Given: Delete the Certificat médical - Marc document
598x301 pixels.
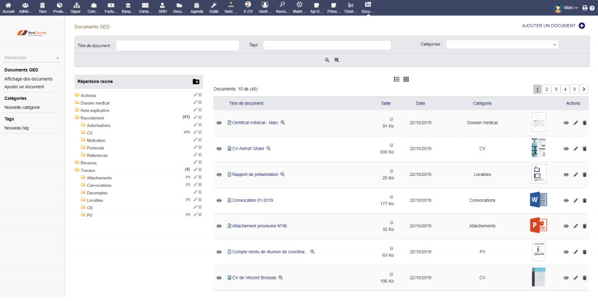Looking at the screenshot, I should (585, 123).
